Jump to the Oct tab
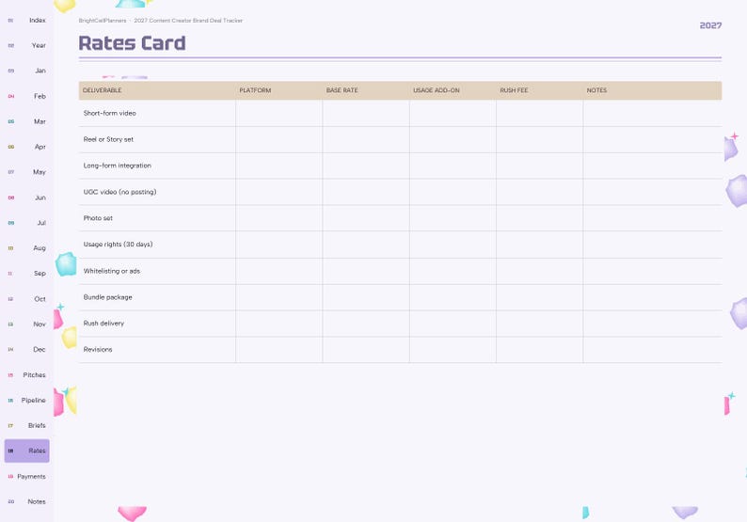 click(26, 299)
